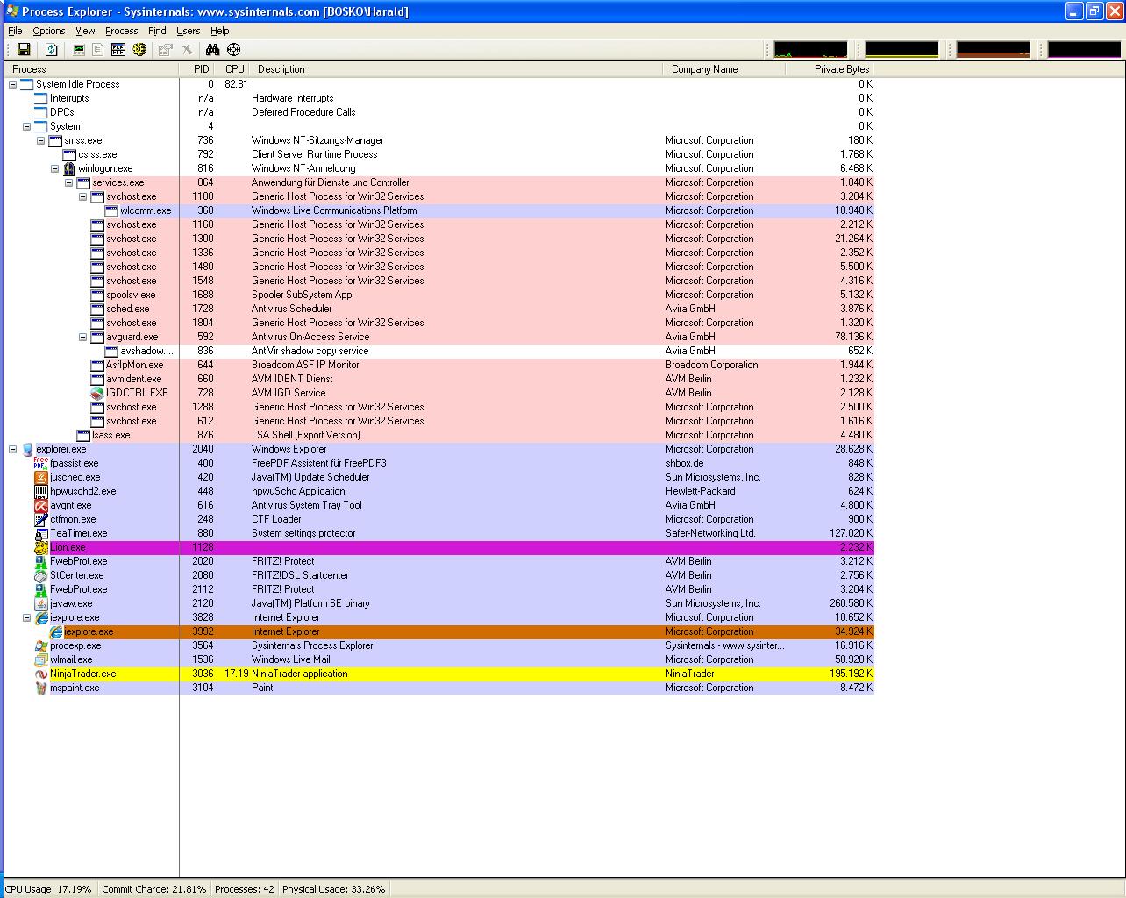
Task: Click the NinjaTrader icon beside NinjaTrader.exe
Action: click(x=40, y=673)
